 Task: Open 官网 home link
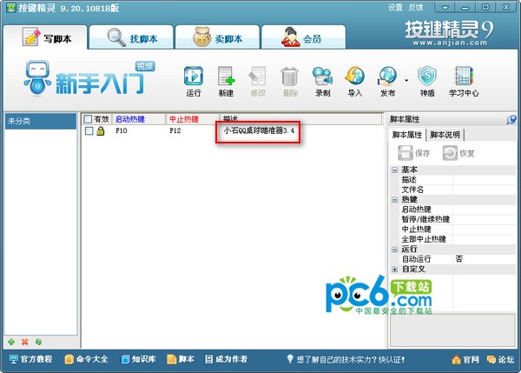point(465,360)
